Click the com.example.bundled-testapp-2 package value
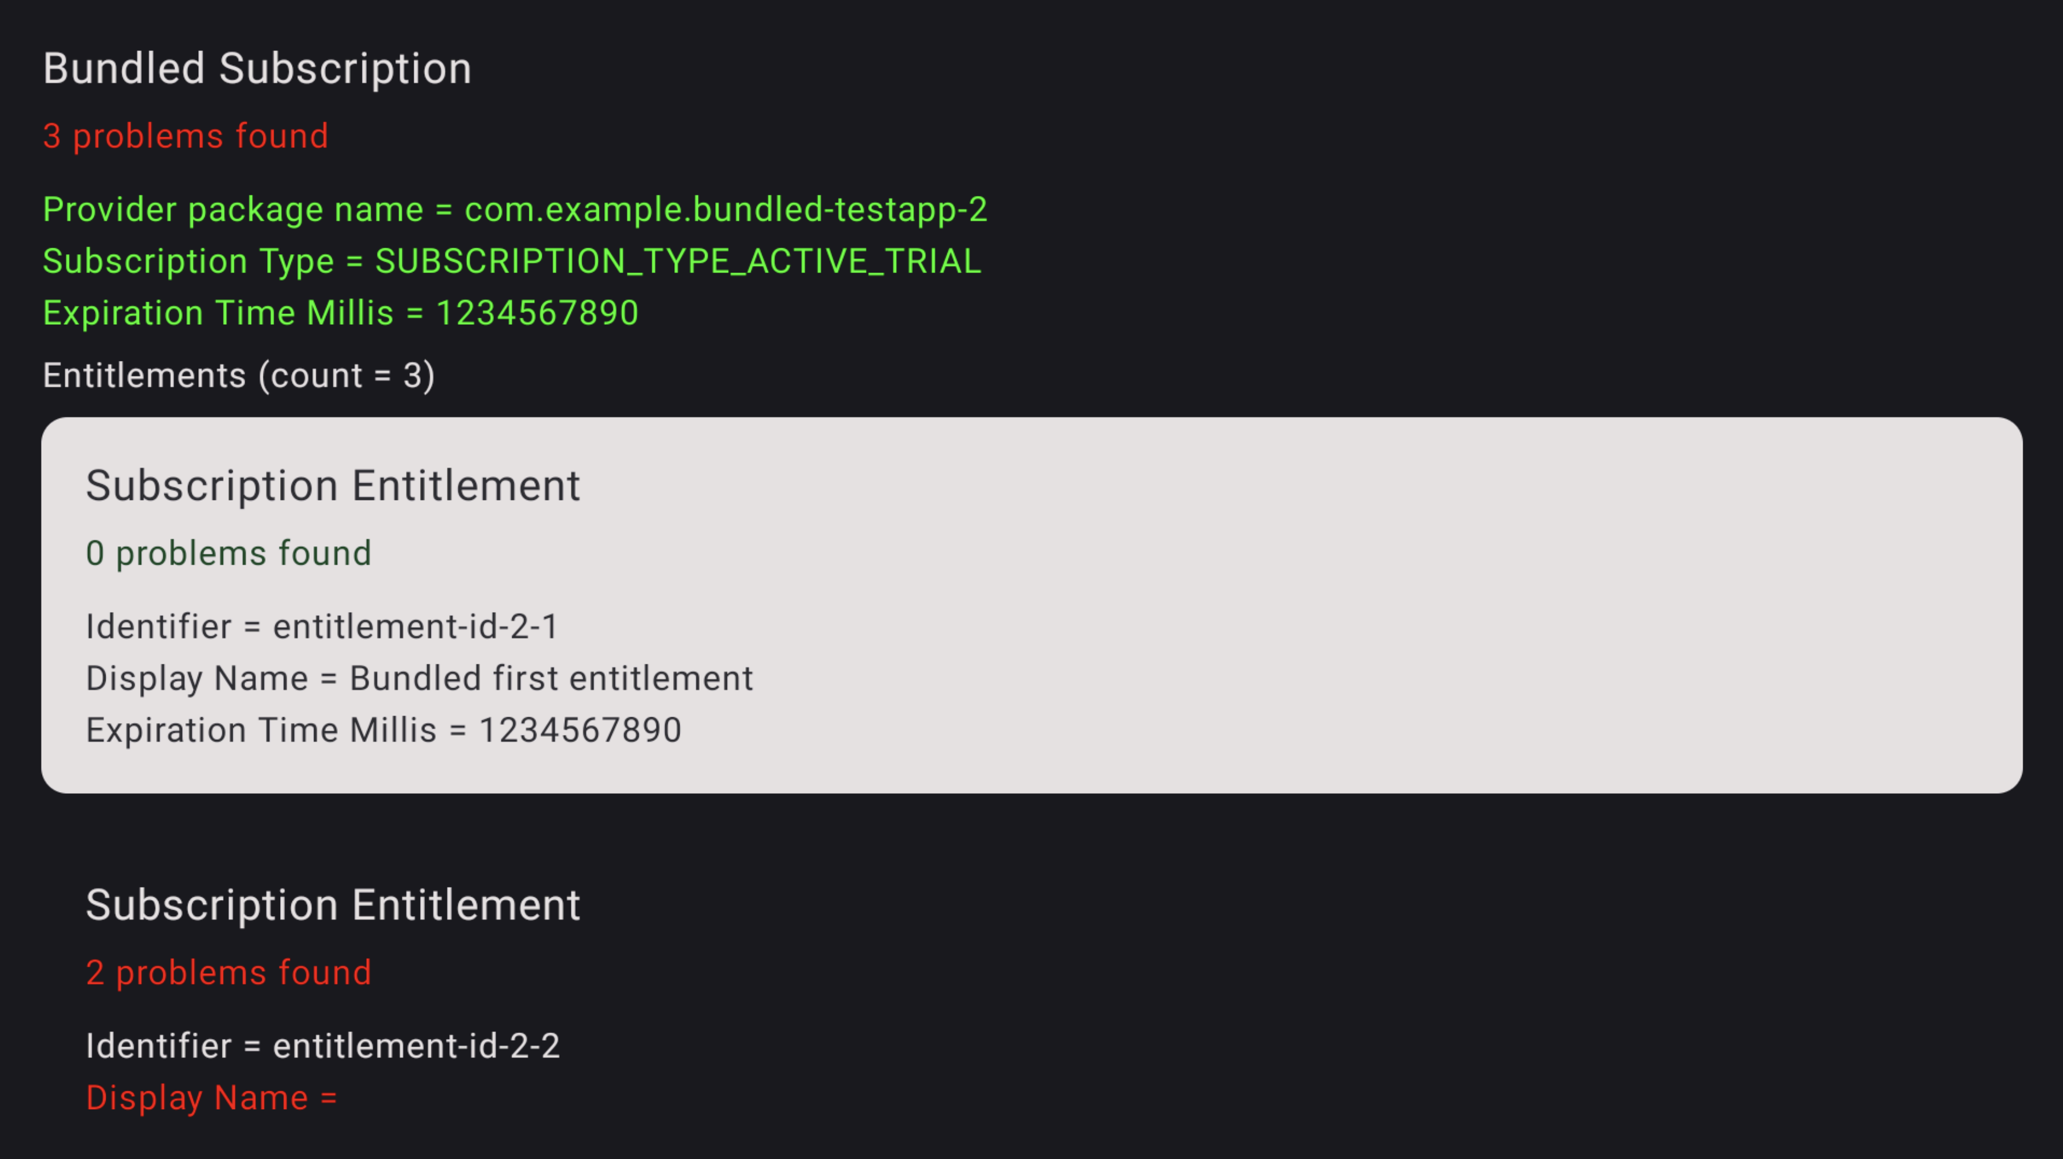This screenshot has height=1159, width=2063. tap(726, 210)
